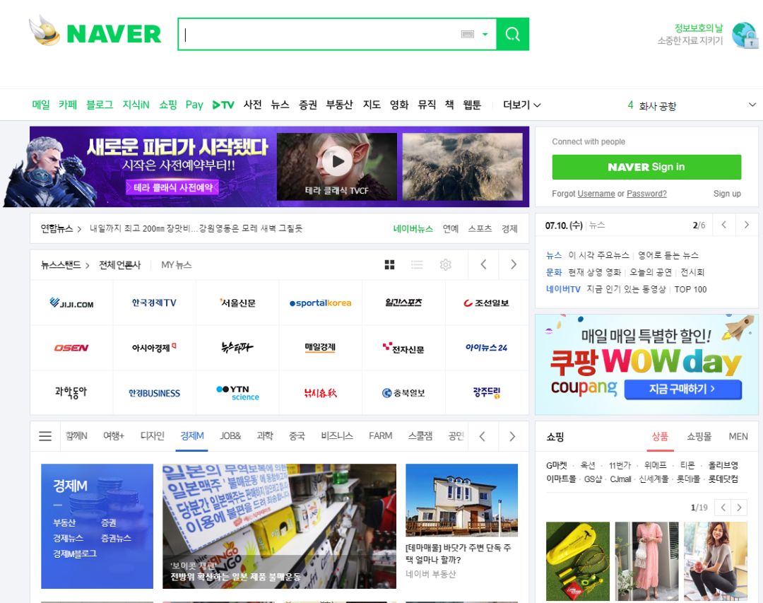Image resolution: width=763 pixels, height=603 pixels.
Task: Click the green search magnifier button
Action: [x=512, y=34]
